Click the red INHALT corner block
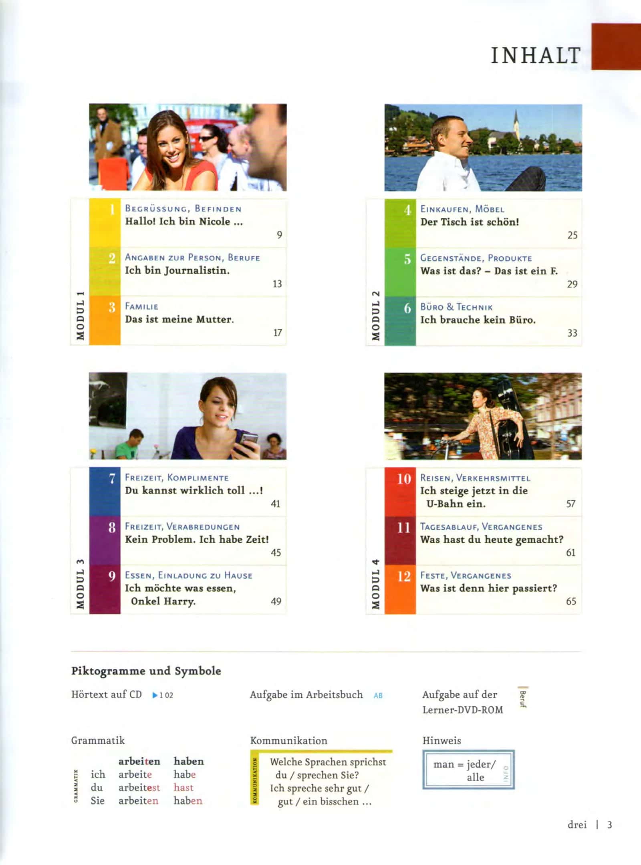641x865 pixels. [x=616, y=46]
